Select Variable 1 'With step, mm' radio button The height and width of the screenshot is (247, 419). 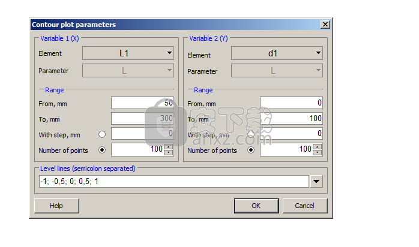101,134
